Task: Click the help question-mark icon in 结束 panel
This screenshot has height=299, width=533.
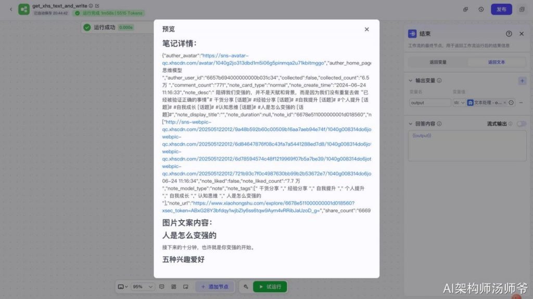Action: point(509,33)
